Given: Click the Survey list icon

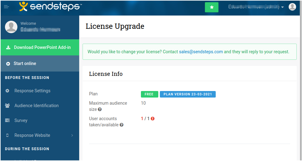Looking at the screenshot, I should pyautogui.click(x=7, y=120).
